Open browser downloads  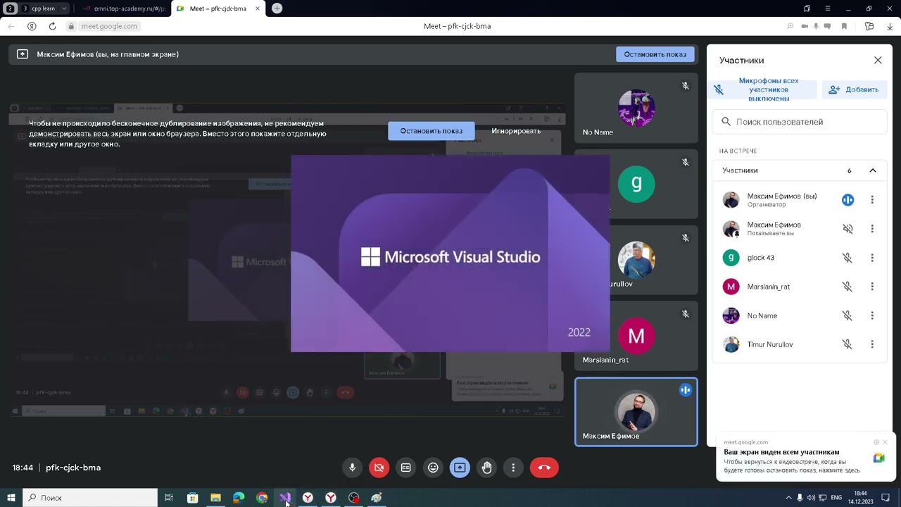890,26
